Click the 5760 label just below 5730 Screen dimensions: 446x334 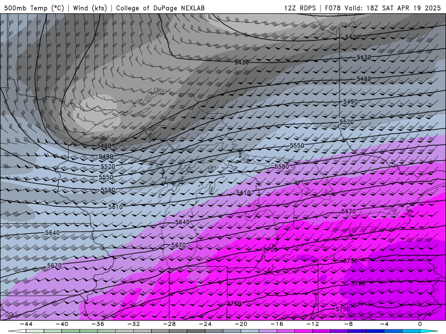(358, 283)
